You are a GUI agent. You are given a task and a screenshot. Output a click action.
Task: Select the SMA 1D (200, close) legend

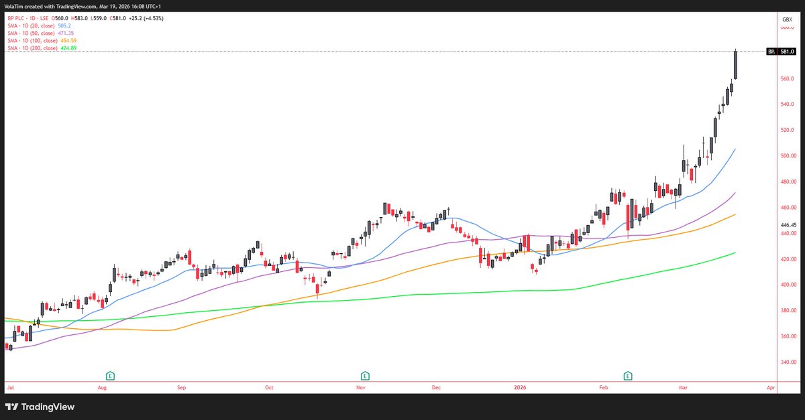coord(32,48)
